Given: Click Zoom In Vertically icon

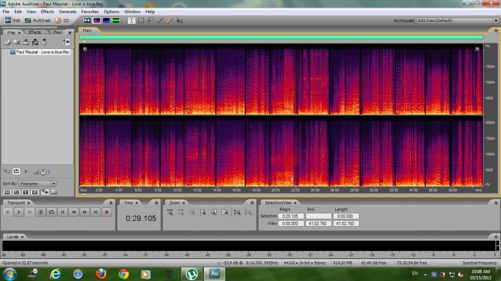Looking at the screenshot, I should [x=237, y=213].
